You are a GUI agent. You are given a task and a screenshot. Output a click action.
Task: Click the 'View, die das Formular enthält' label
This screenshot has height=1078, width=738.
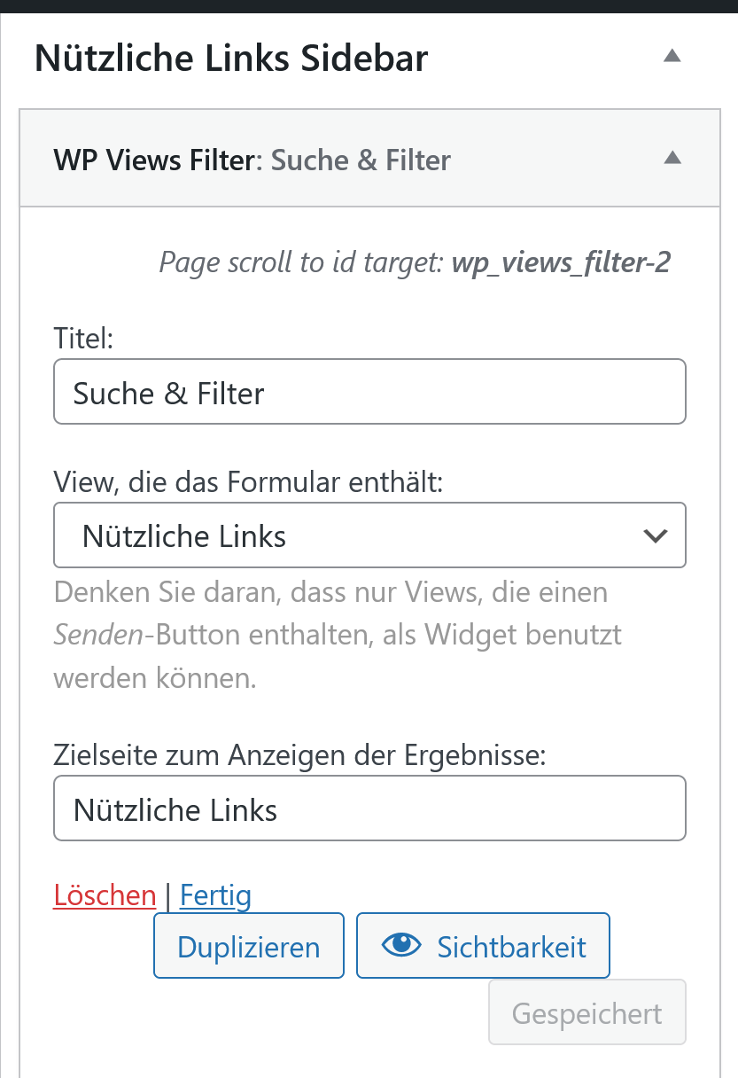point(248,482)
